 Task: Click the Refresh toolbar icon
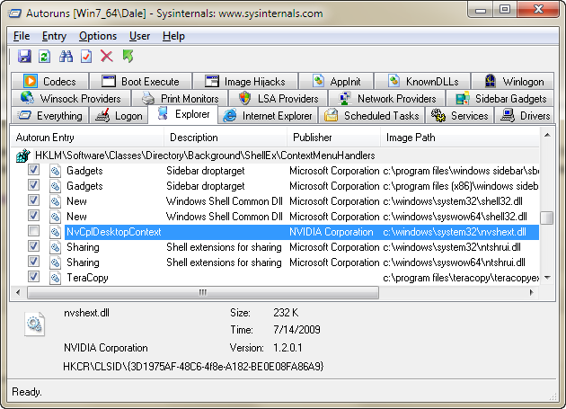[44, 57]
